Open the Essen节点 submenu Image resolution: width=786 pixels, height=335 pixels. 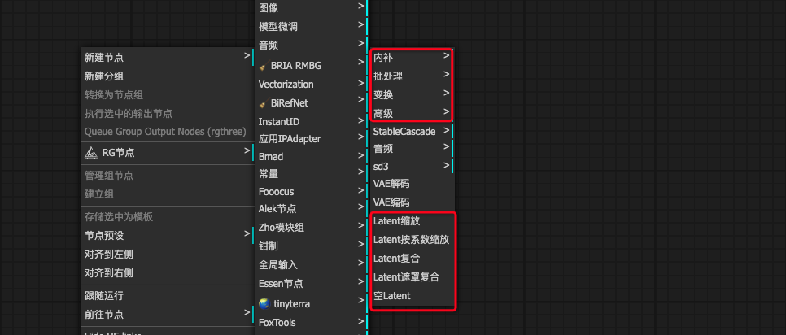click(x=312, y=284)
